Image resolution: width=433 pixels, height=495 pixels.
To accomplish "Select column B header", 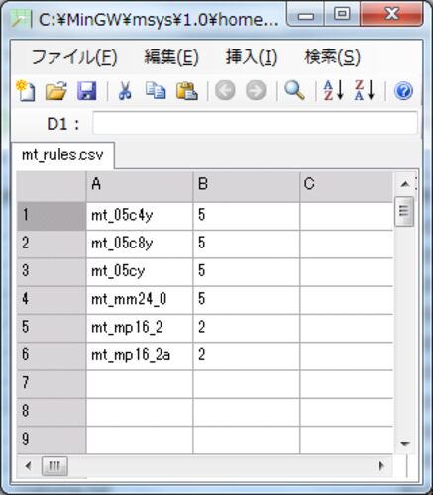I will (247, 186).
